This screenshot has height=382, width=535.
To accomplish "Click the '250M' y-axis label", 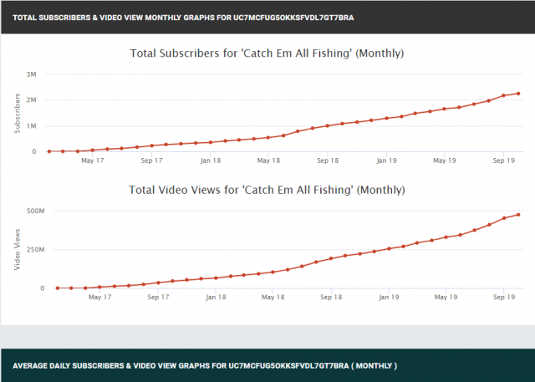I will click(35, 250).
